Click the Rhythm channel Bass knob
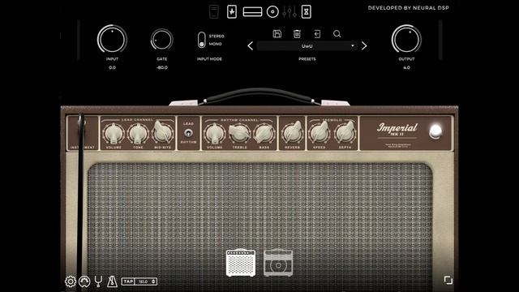Screen dimensions: 519x292 click(264, 133)
